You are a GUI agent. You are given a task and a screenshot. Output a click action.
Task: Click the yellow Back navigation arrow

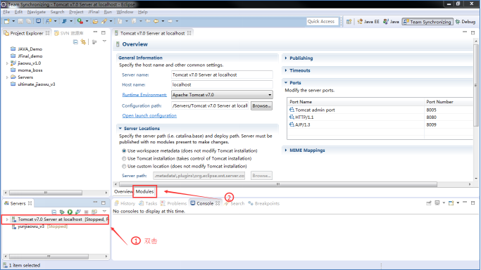[156, 21]
